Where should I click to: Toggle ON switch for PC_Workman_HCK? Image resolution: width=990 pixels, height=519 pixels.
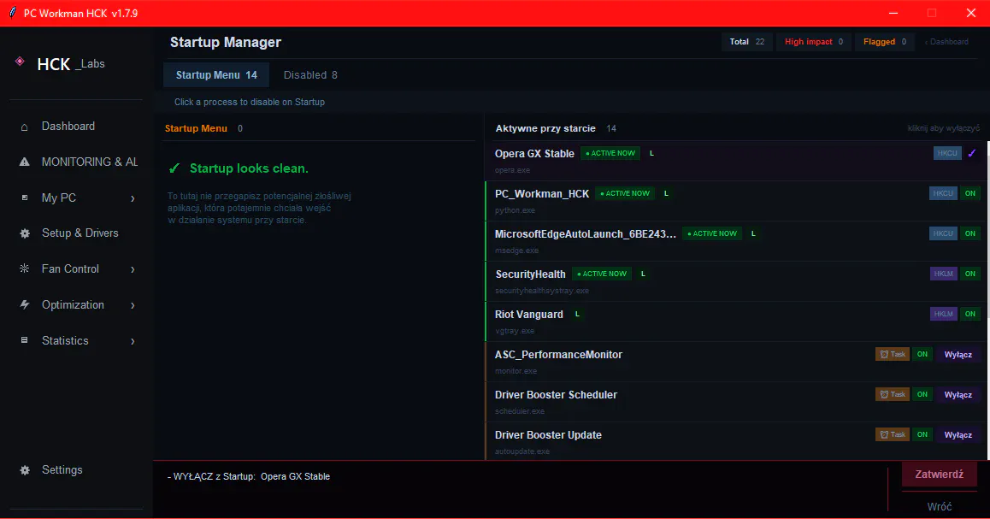[x=970, y=193]
